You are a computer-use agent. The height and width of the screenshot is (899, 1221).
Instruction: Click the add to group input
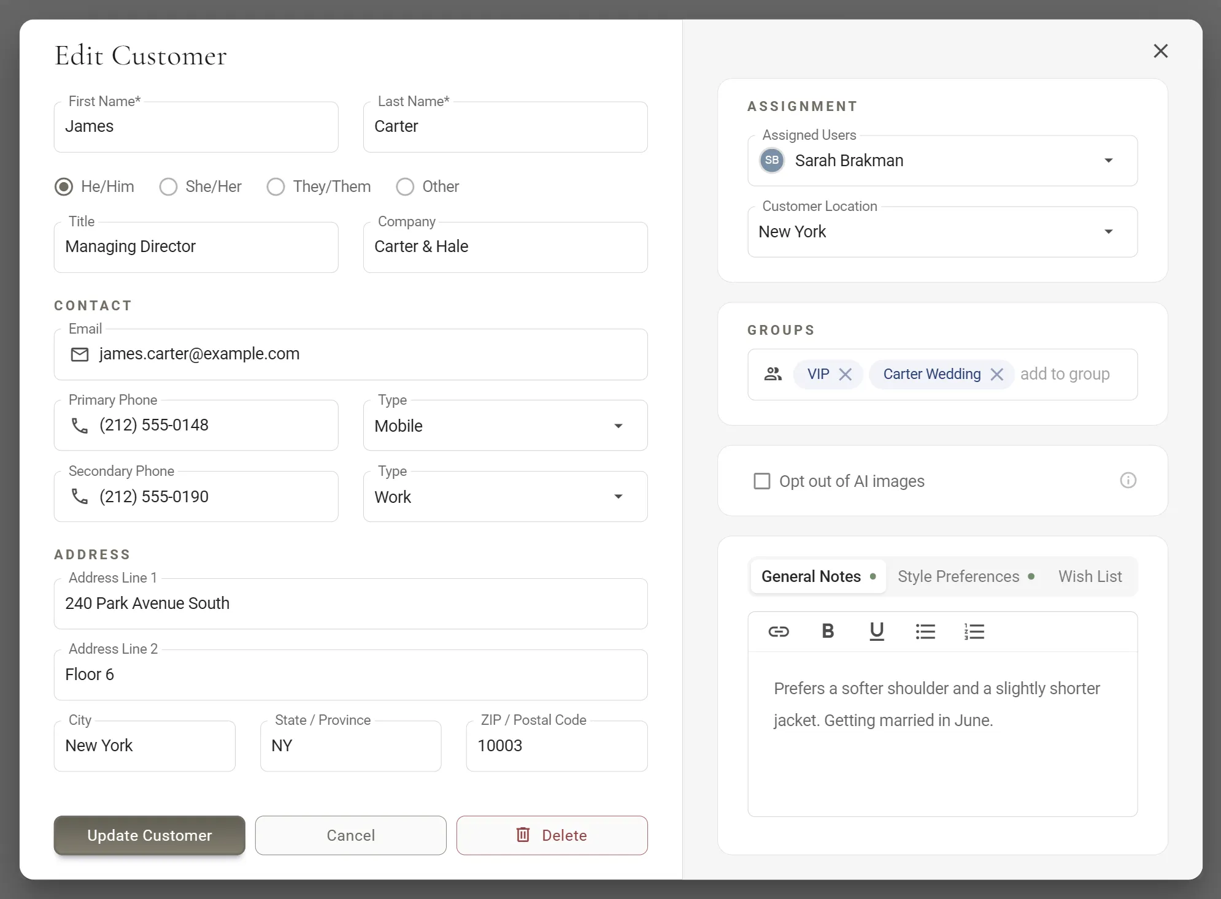[1065, 374]
